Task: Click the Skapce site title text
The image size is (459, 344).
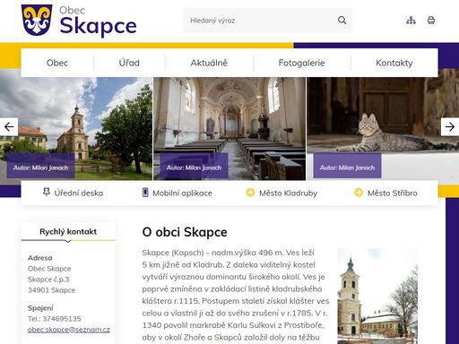Action: point(98,26)
